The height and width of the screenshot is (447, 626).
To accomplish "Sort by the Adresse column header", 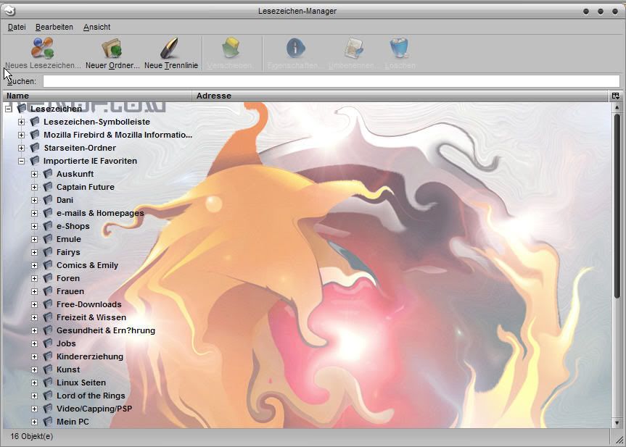I will click(x=401, y=96).
